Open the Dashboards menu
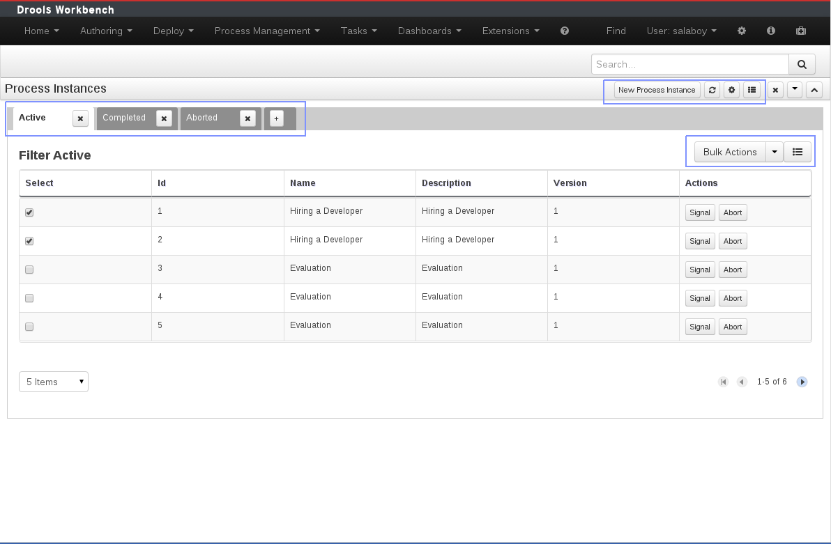This screenshot has width=831, height=544. (429, 31)
